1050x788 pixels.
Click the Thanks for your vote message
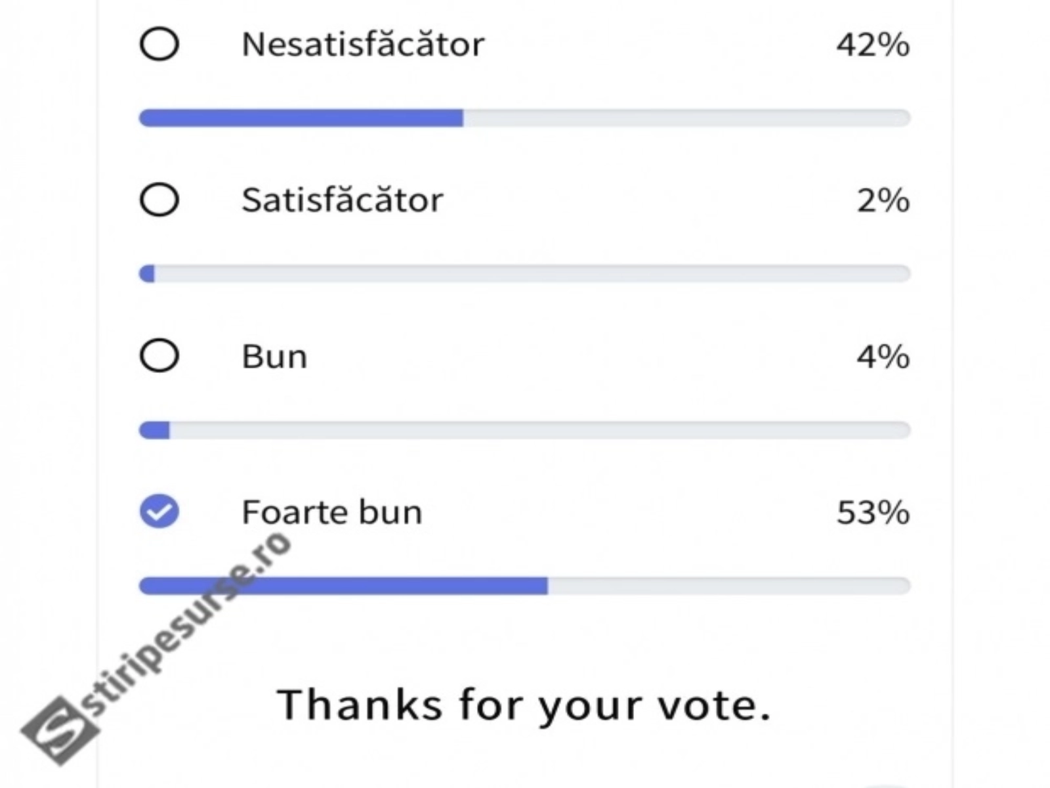[524, 705]
